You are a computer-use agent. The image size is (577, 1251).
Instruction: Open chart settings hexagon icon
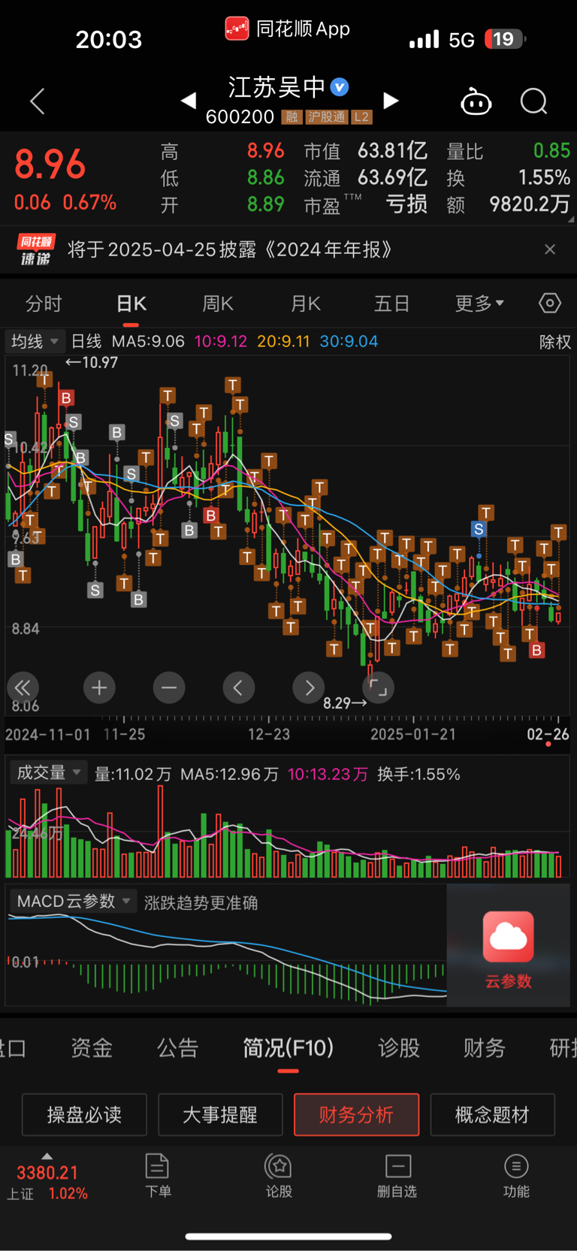click(550, 303)
